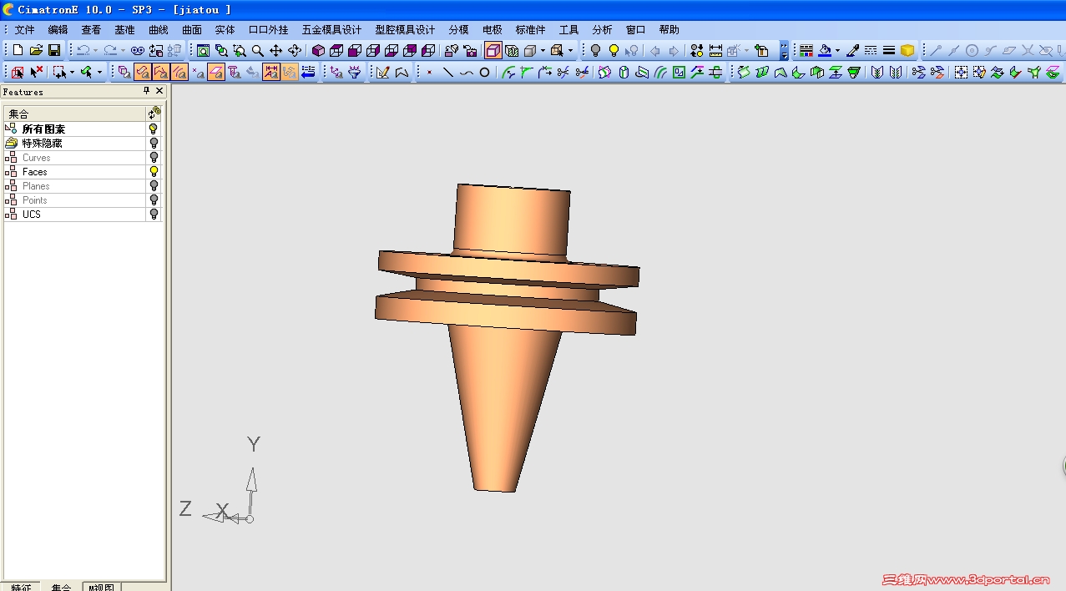The height and width of the screenshot is (591, 1066).
Task: Click the Trim curves scissors icon
Action: click(563, 73)
